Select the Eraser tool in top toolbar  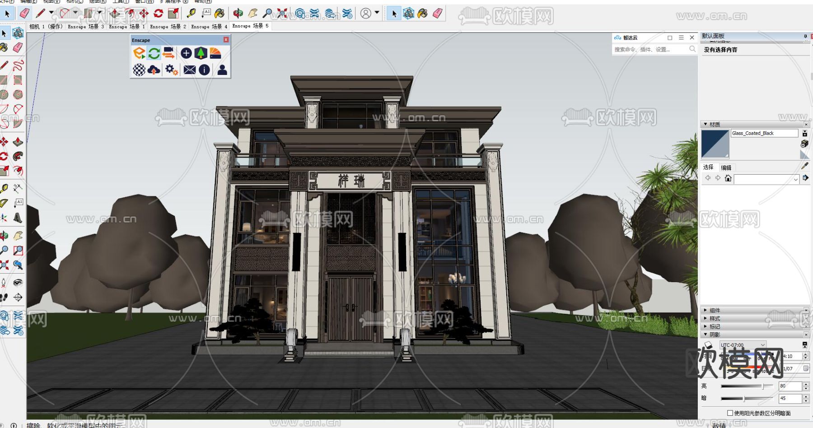pyautogui.click(x=24, y=14)
